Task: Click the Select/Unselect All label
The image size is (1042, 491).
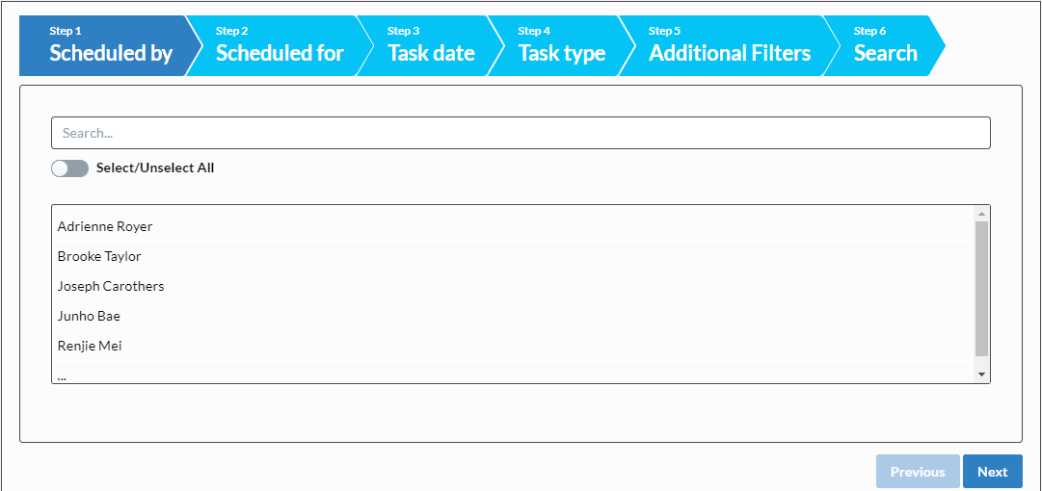Action: click(x=155, y=168)
